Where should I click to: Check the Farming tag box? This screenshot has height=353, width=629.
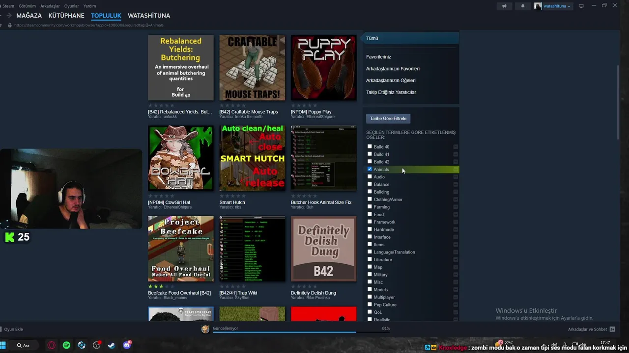click(x=370, y=207)
